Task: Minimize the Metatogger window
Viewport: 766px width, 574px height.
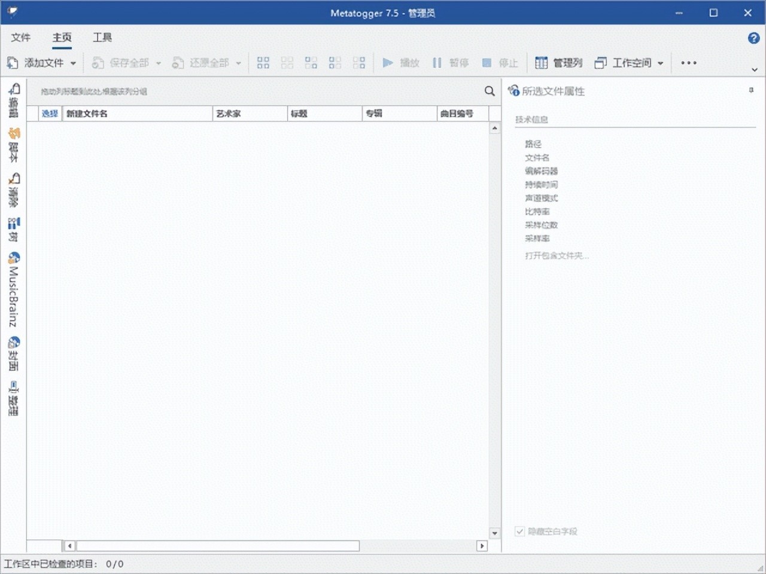Action: pyautogui.click(x=679, y=13)
